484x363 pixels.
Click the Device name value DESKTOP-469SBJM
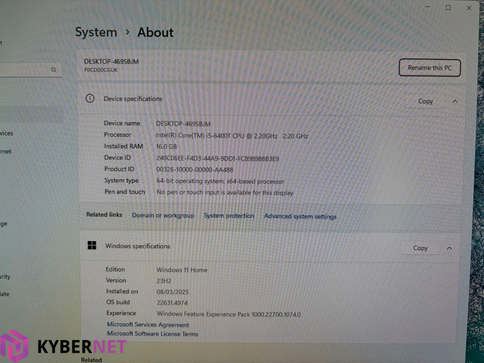coord(184,124)
